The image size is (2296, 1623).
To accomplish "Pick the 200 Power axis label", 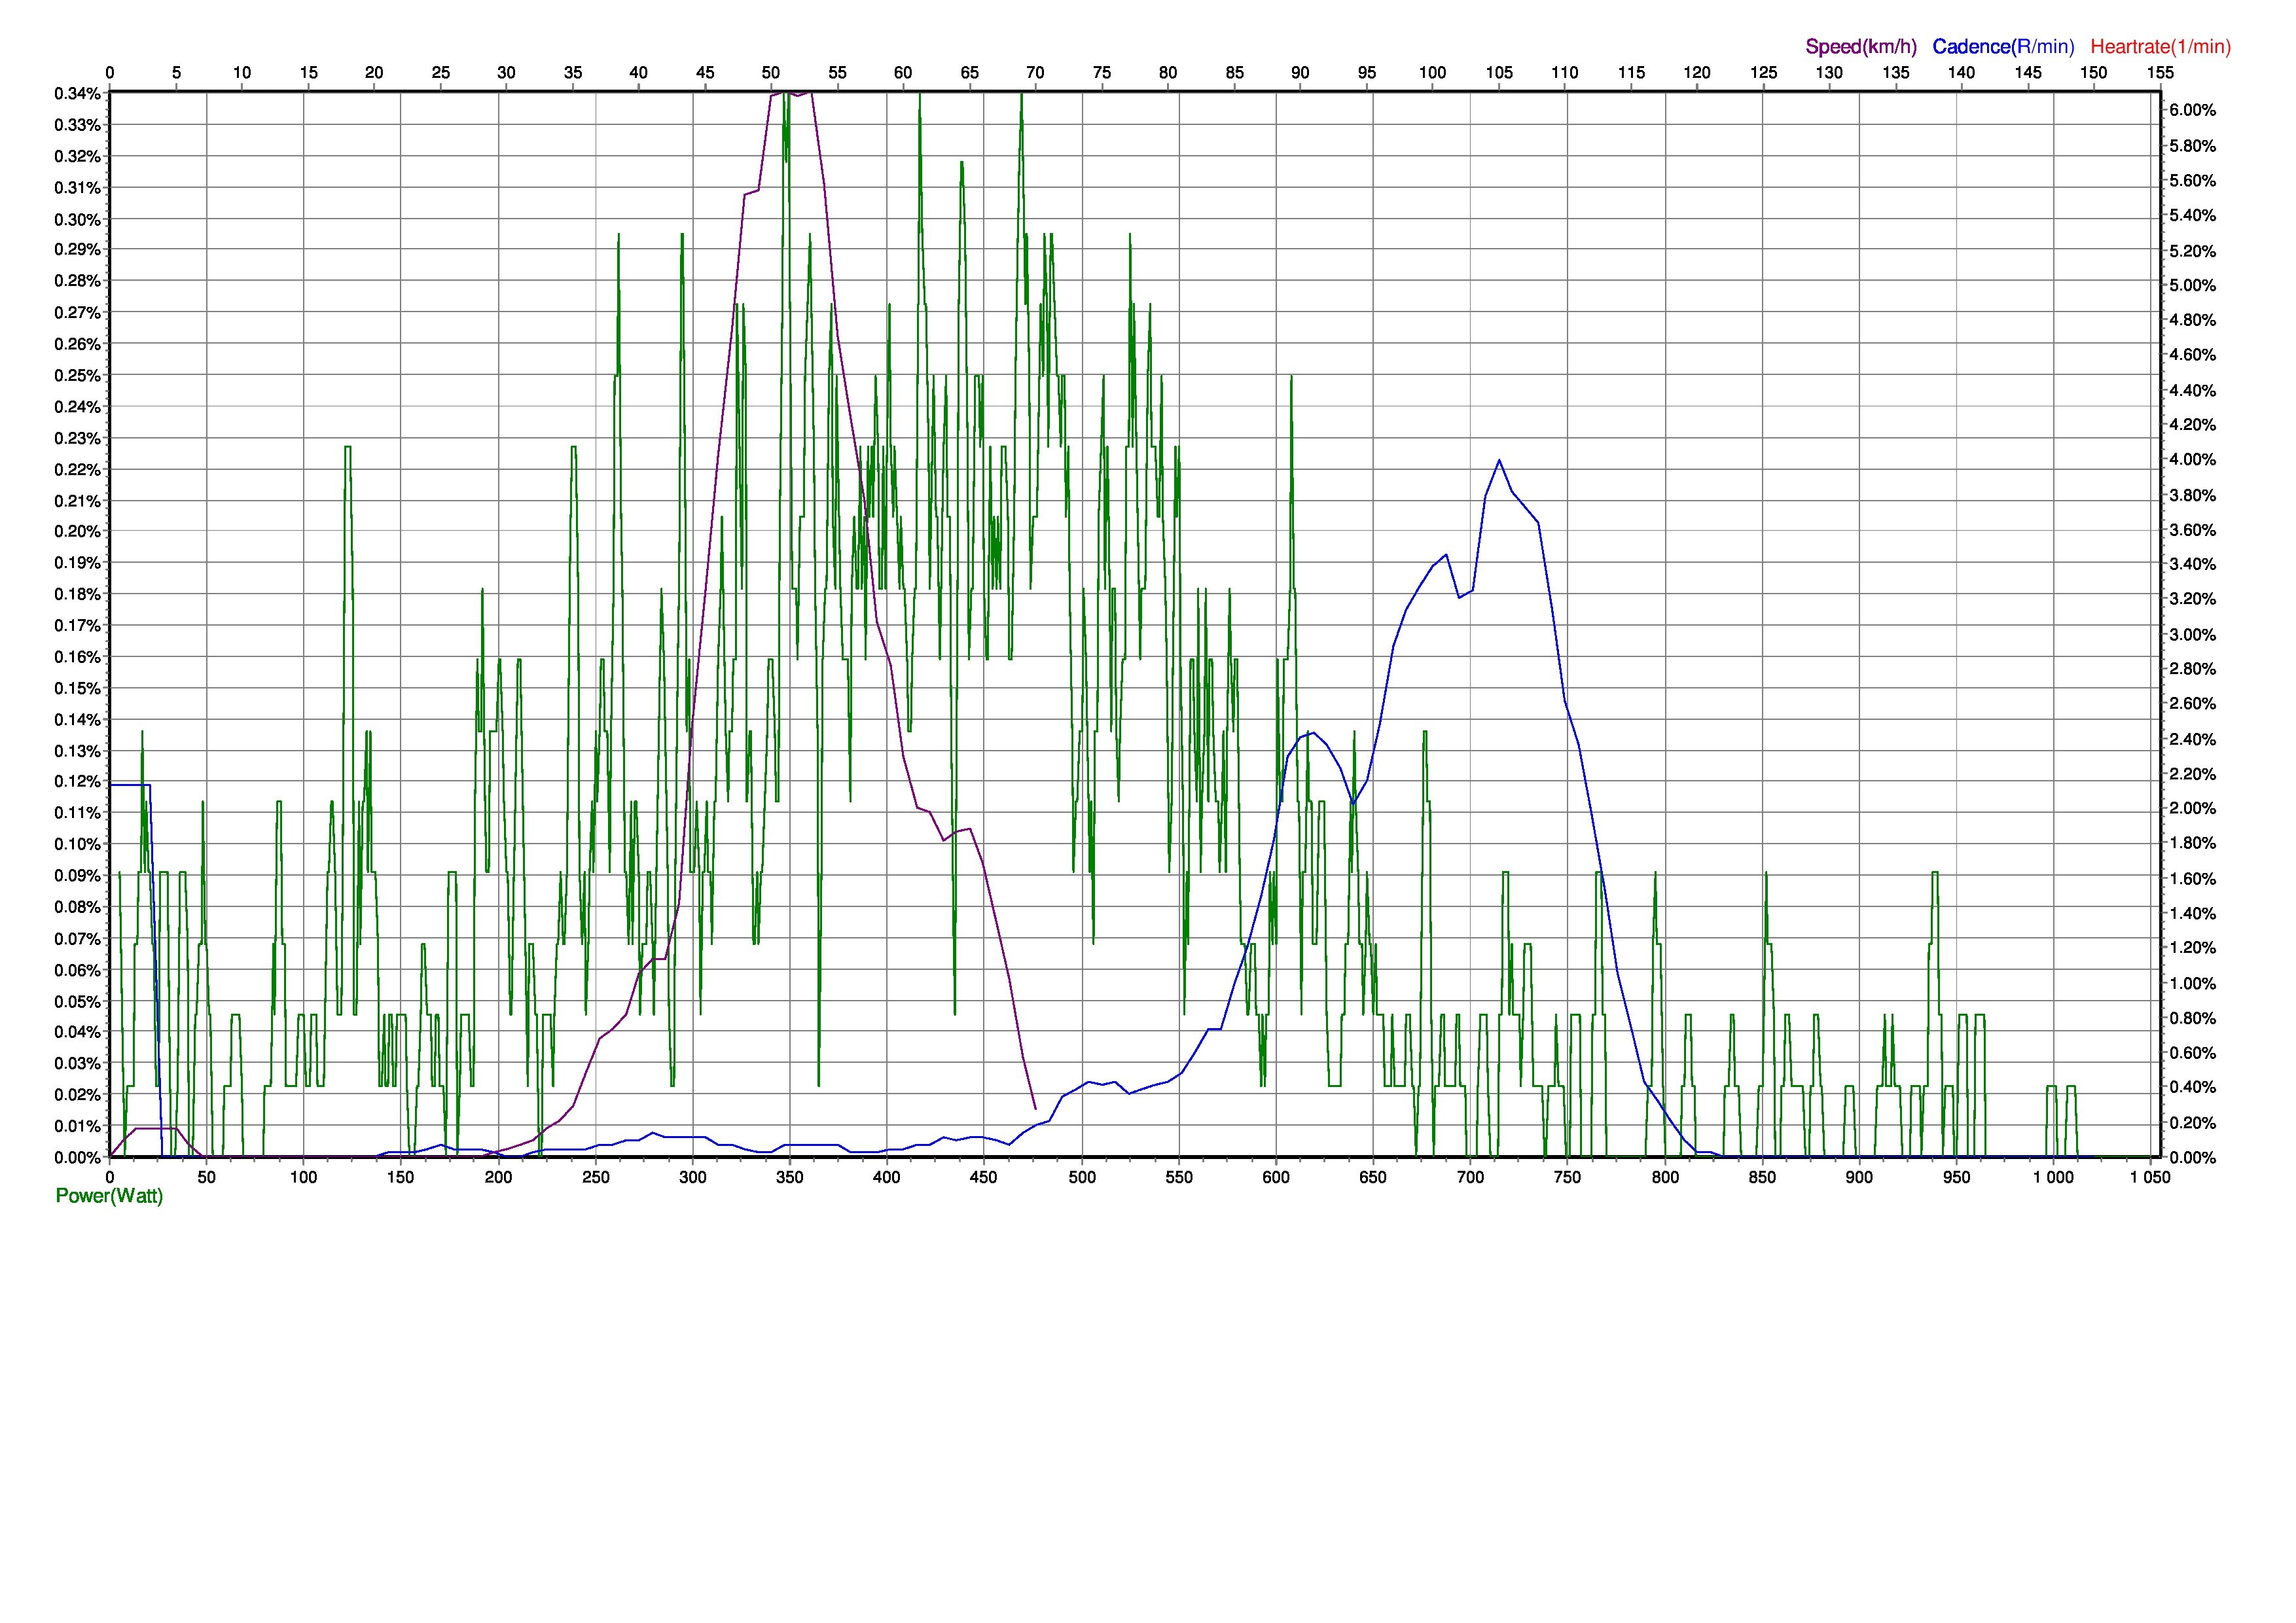I will [x=498, y=1177].
